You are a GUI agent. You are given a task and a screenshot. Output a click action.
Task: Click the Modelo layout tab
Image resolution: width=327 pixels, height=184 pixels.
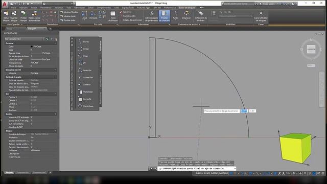tap(9, 173)
